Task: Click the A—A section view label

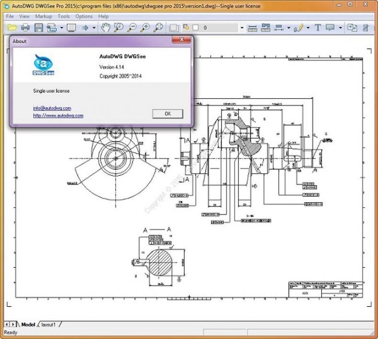Action: tap(157, 230)
